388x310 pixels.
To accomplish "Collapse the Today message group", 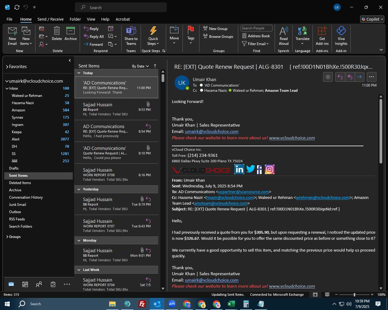I will pyautogui.click(x=79, y=73).
